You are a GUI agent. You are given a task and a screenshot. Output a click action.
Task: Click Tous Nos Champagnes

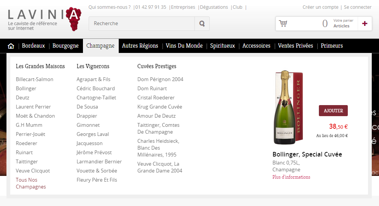(31, 183)
